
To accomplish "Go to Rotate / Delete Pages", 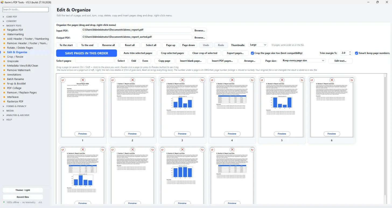I will [x=20, y=48].
